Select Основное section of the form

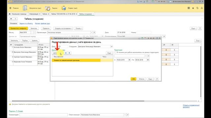[x=14, y=23]
